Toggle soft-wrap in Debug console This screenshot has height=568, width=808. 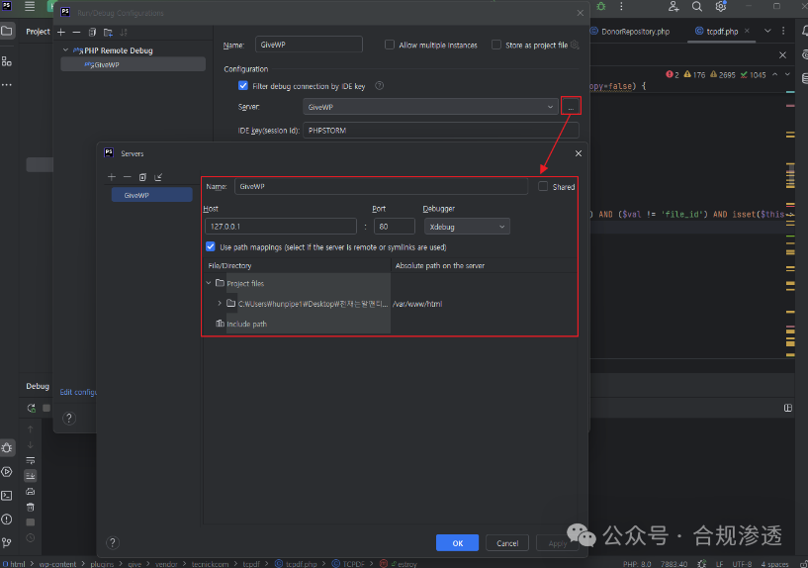pyautogui.click(x=31, y=460)
